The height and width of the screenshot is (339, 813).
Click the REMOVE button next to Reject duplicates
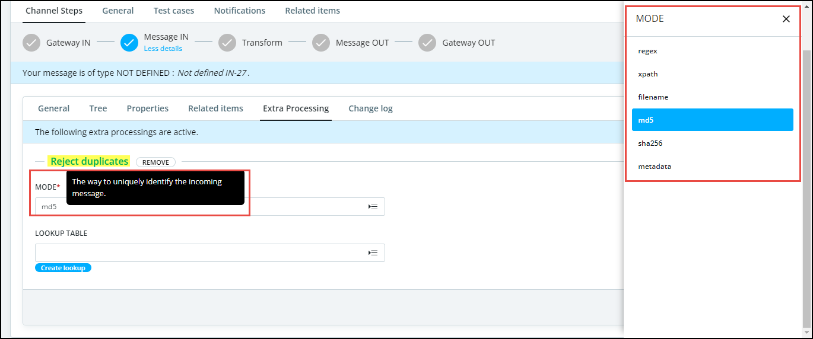[x=156, y=162]
